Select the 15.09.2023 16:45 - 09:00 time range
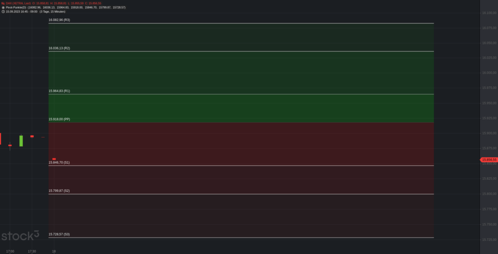This screenshot has height=254, width=498. [21, 12]
